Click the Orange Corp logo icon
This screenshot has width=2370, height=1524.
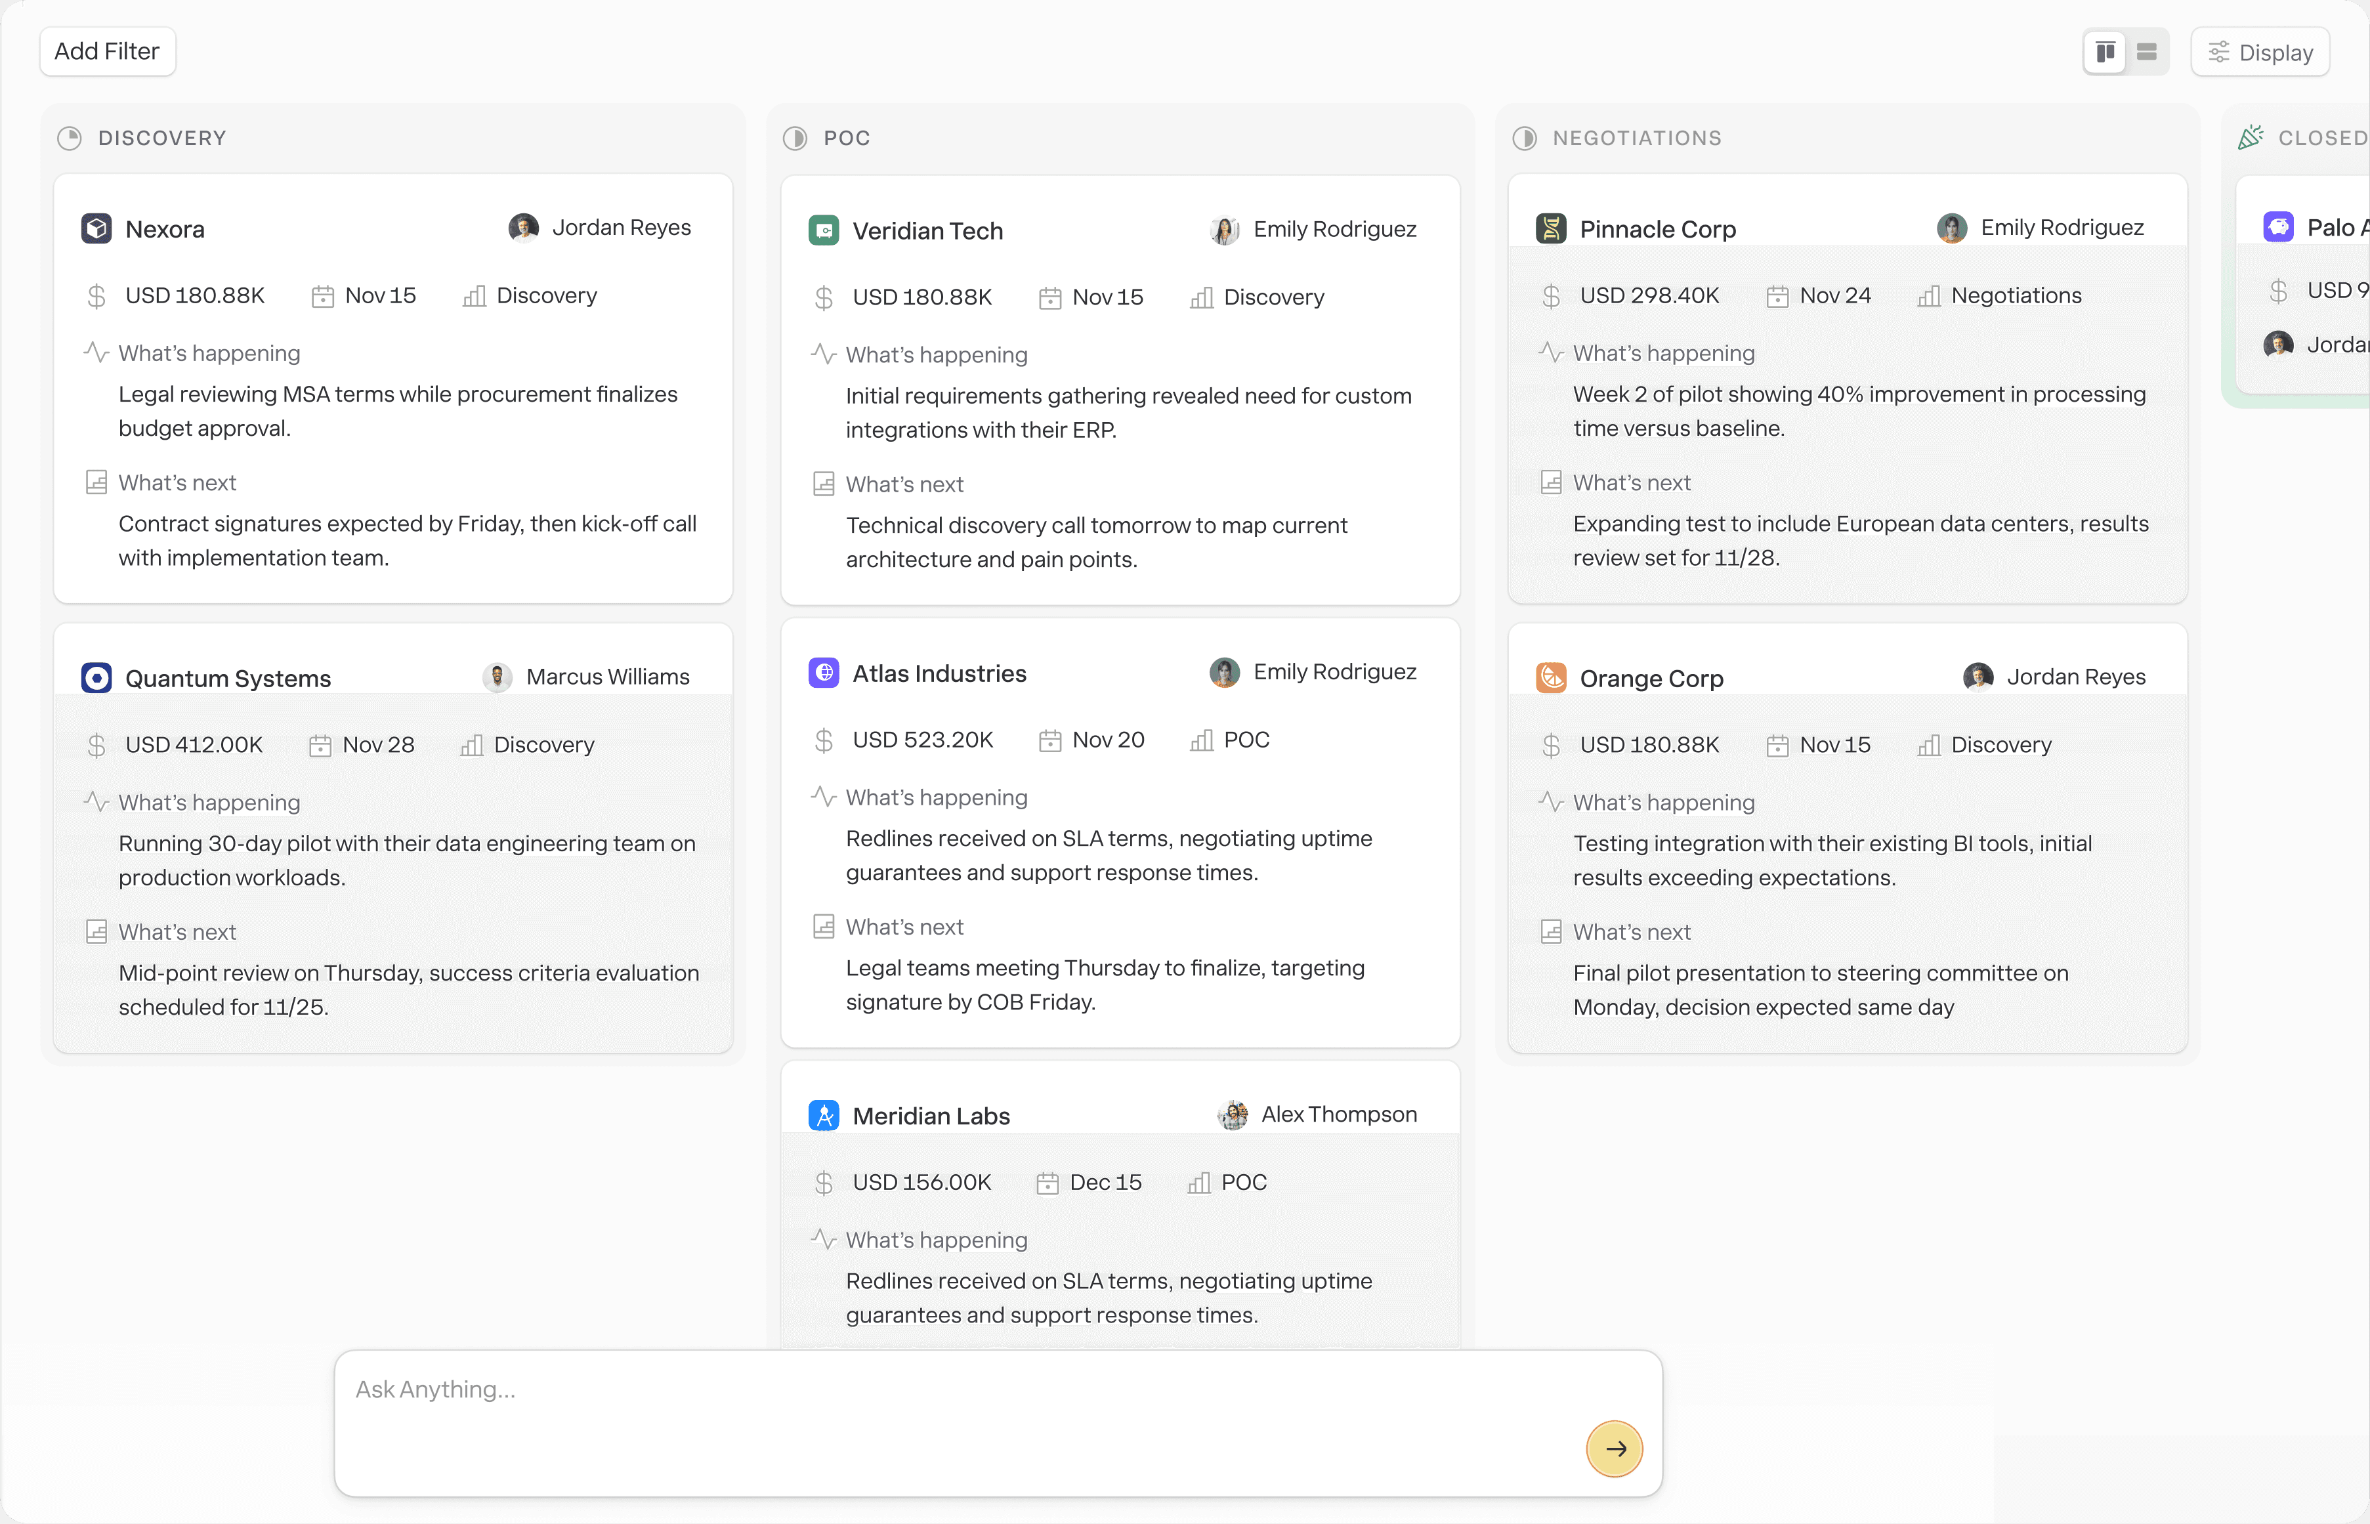click(1551, 678)
